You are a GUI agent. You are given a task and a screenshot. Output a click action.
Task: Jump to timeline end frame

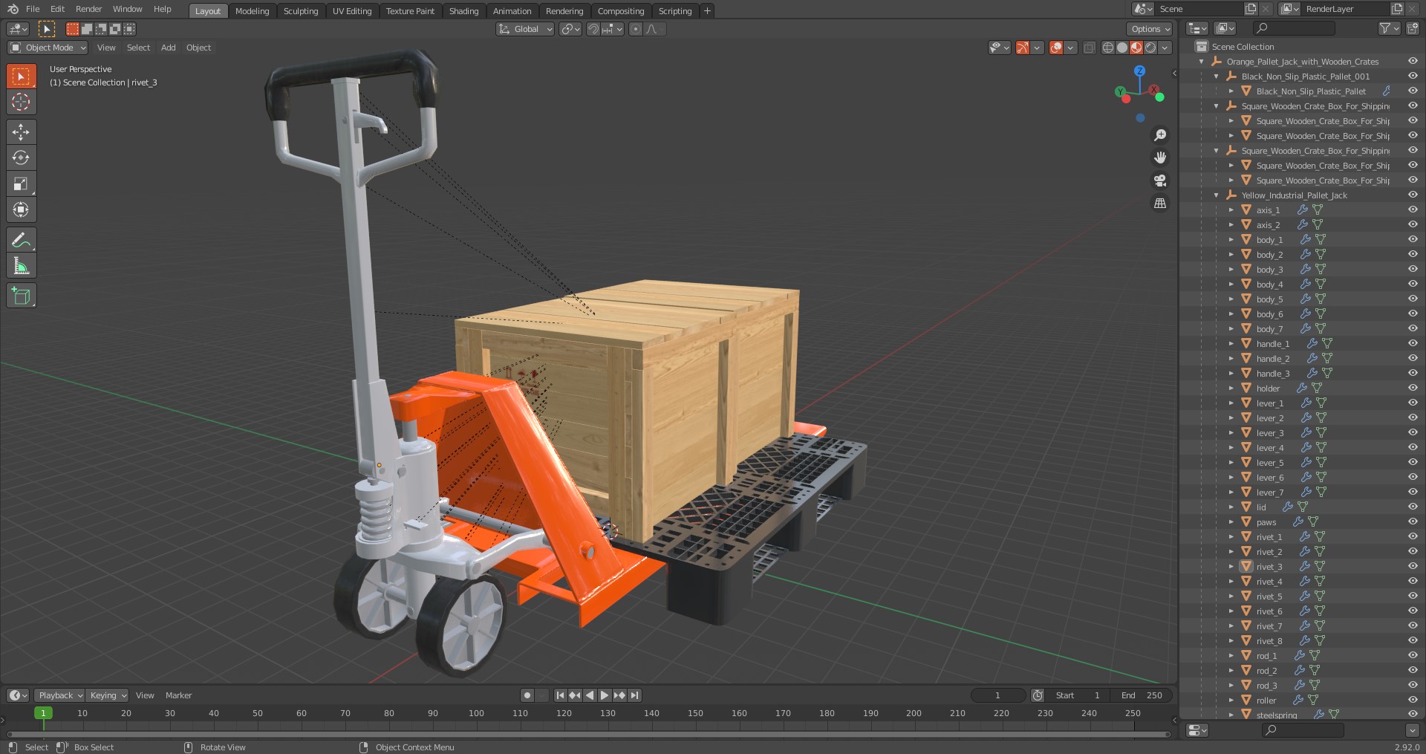(x=634, y=695)
